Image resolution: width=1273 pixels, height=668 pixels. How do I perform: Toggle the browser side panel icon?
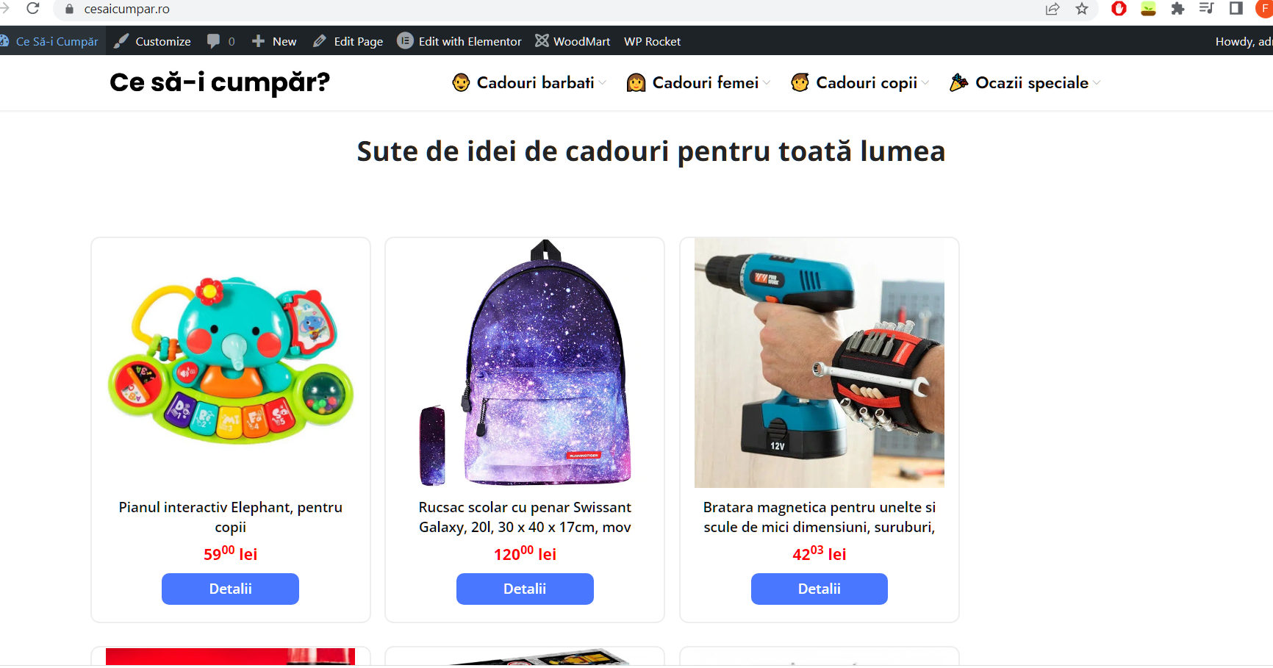[x=1236, y=9]
